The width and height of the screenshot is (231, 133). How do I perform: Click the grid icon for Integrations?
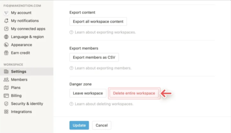coord(6,112)
